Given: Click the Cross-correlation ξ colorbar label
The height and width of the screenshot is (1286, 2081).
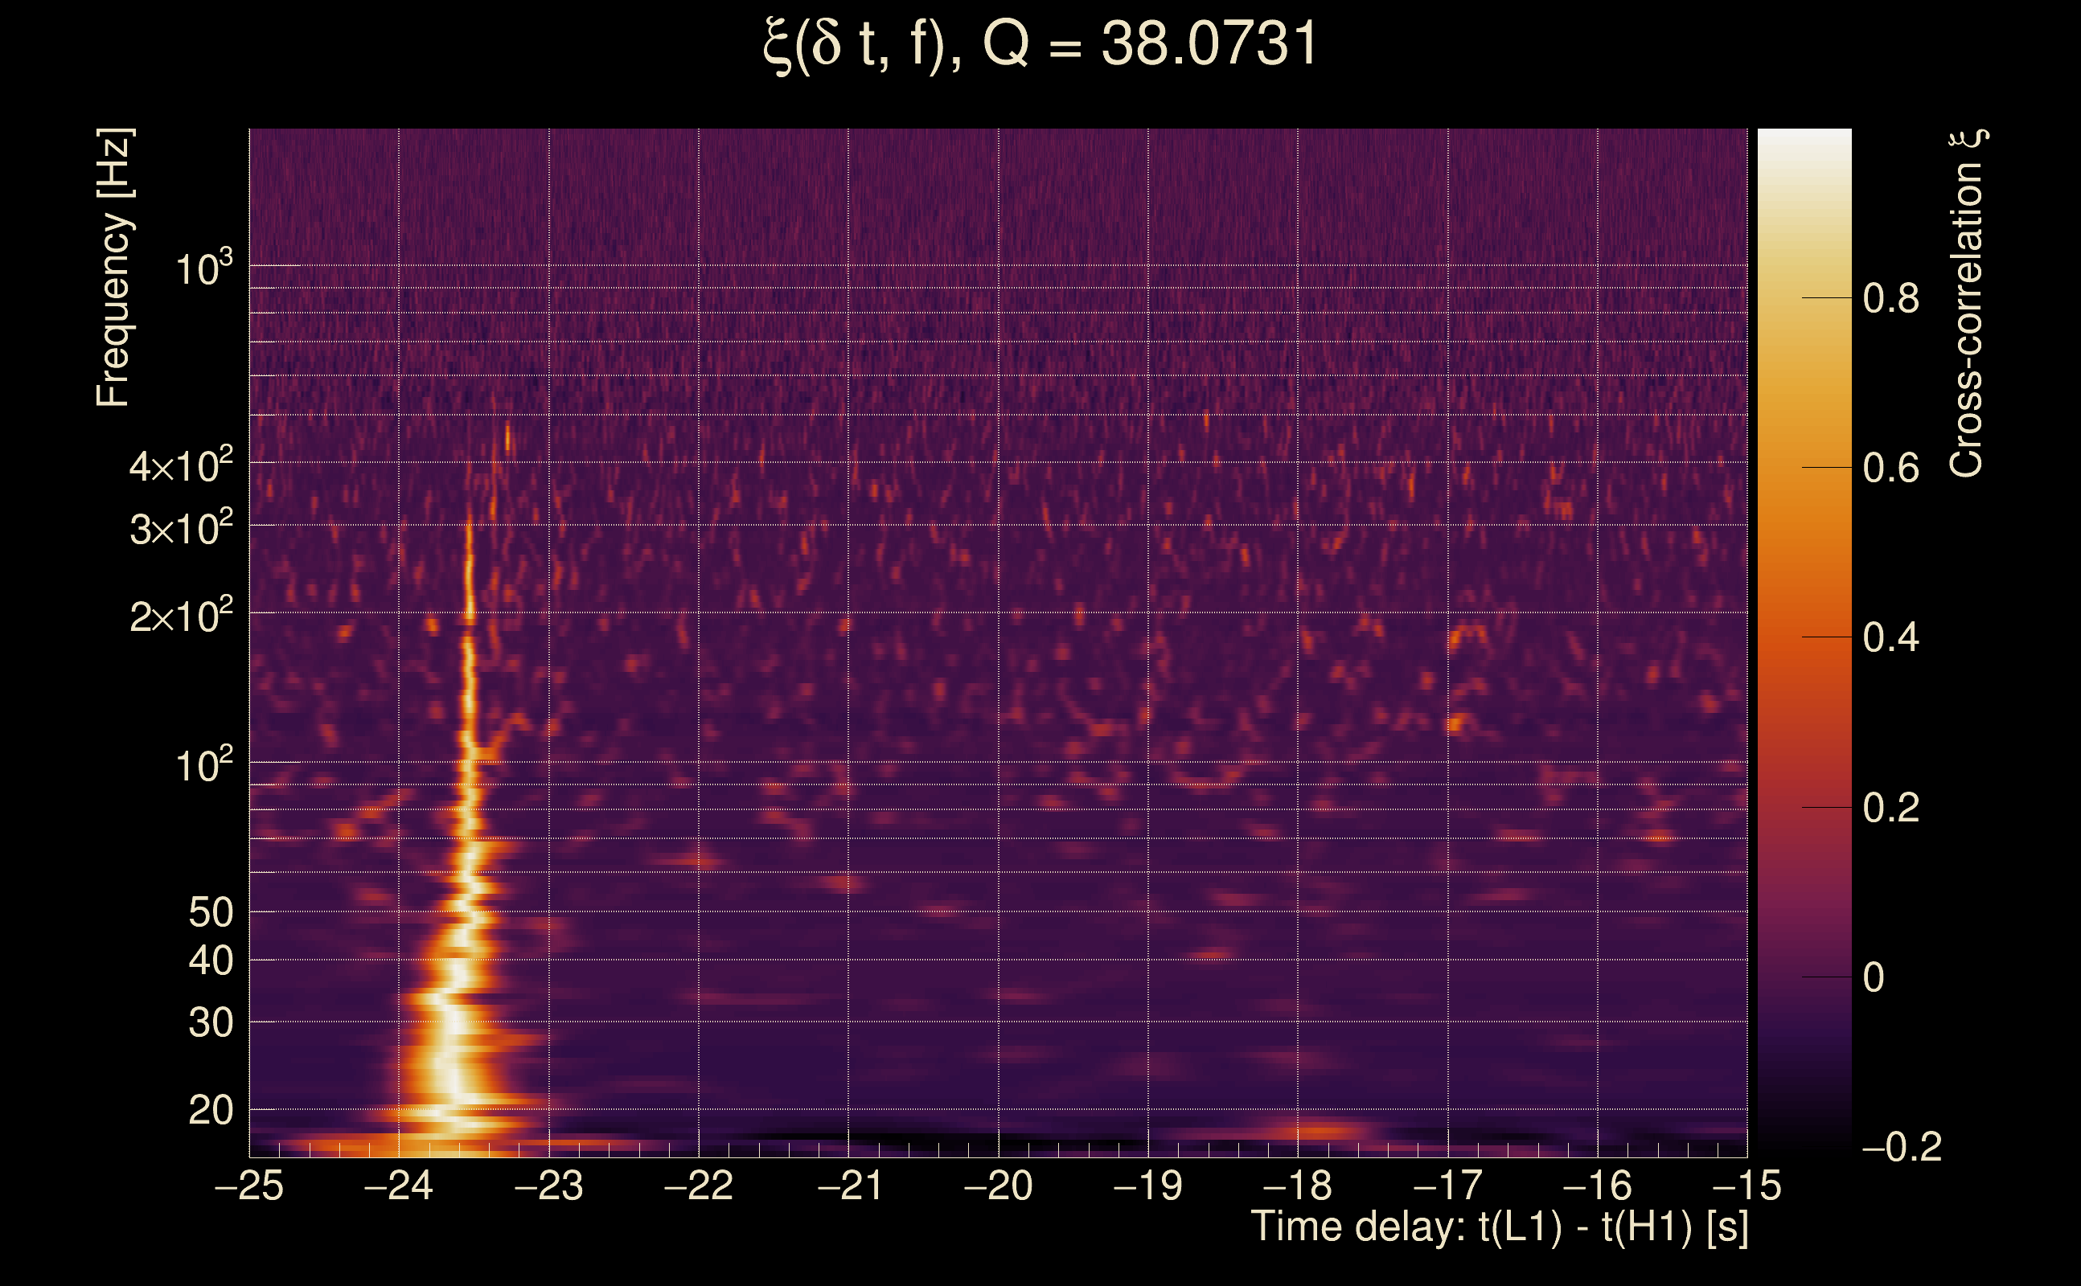Looking at the screenshot, I should click(x=1967, y=303).
